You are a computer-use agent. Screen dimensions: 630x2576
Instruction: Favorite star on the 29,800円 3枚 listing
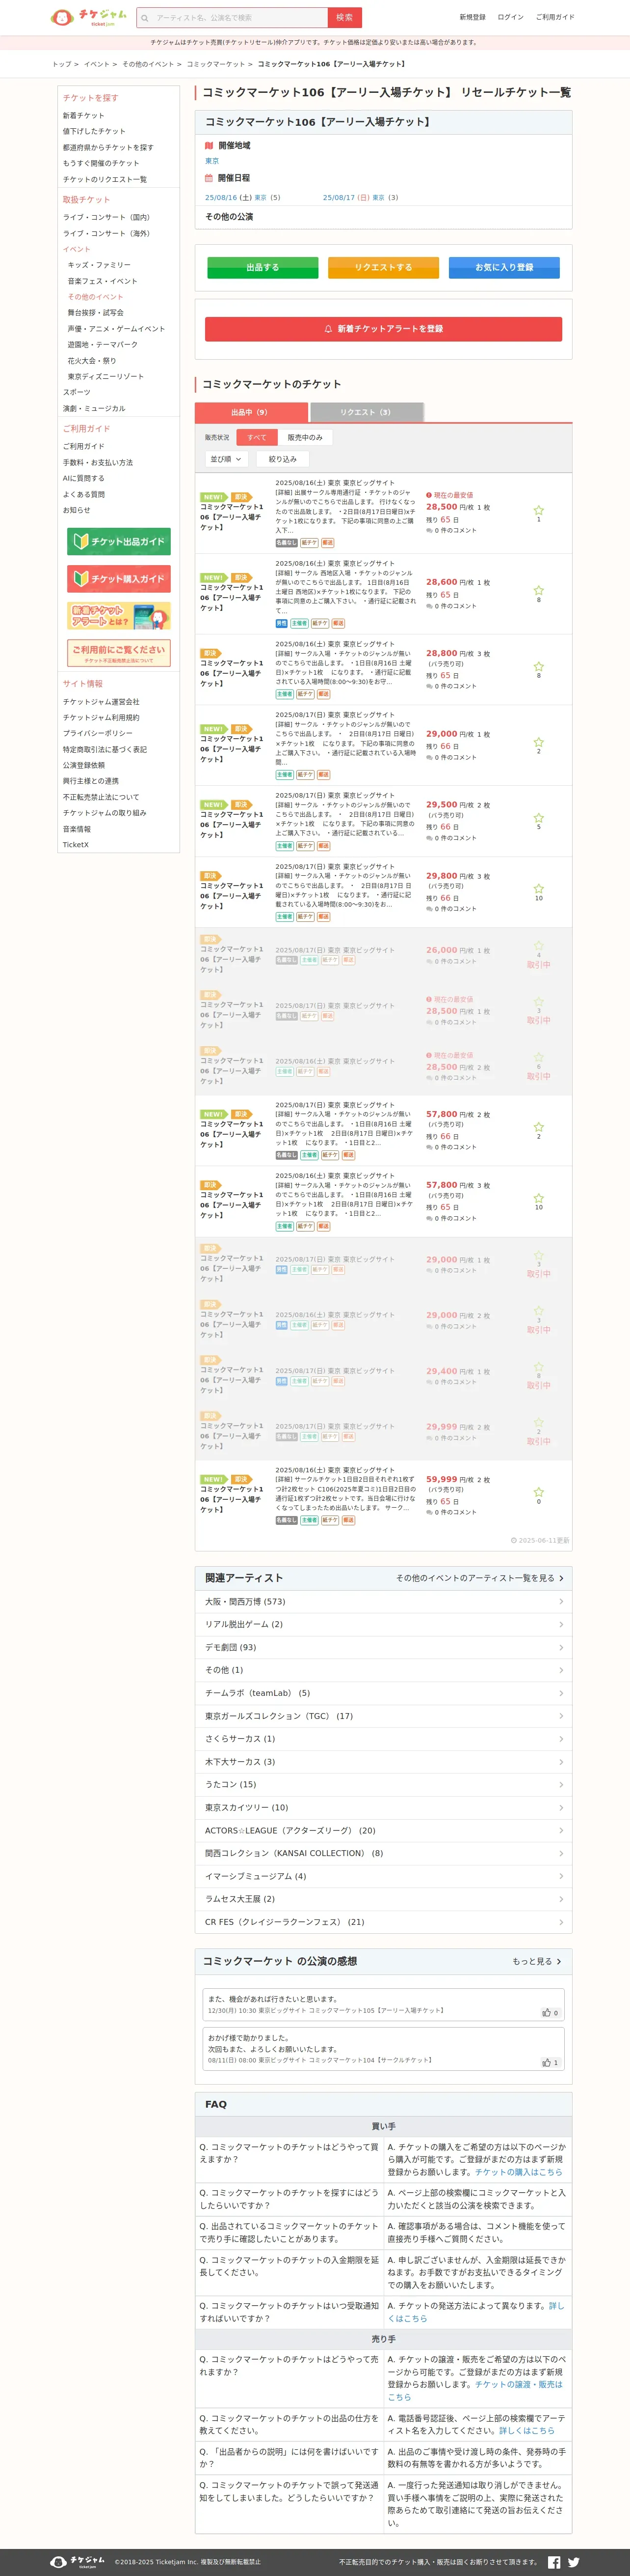tap(538, 889)
